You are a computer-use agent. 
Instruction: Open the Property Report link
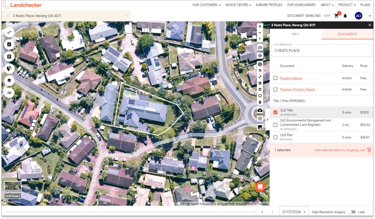point(291,78)
